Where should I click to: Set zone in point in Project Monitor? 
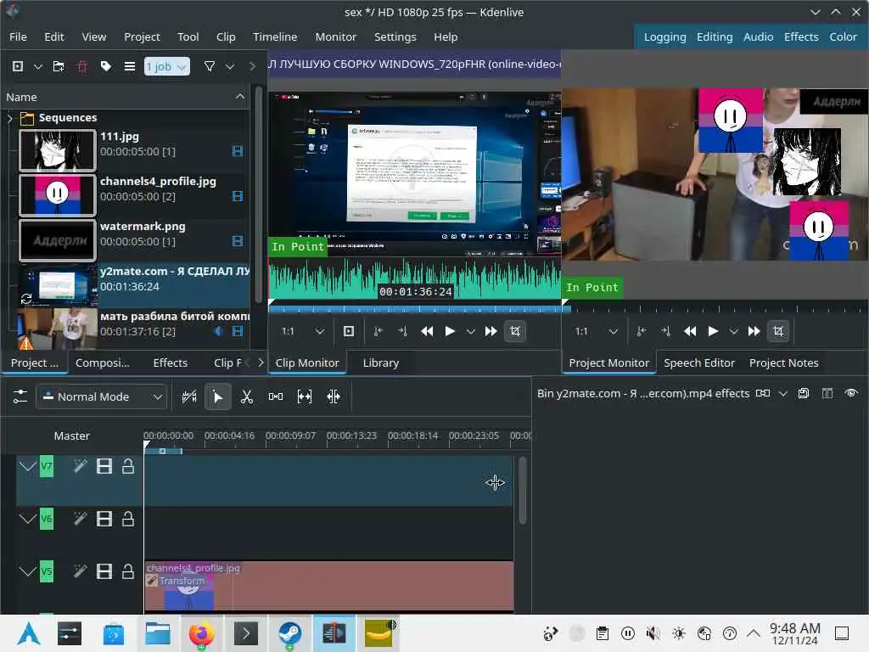(642, 331)
